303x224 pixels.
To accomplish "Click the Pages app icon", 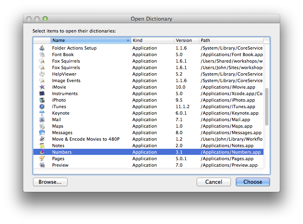I will (42, 159).
